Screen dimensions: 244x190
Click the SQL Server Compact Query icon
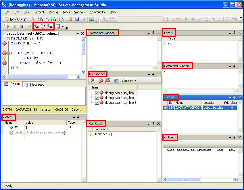tap(62, 19)
